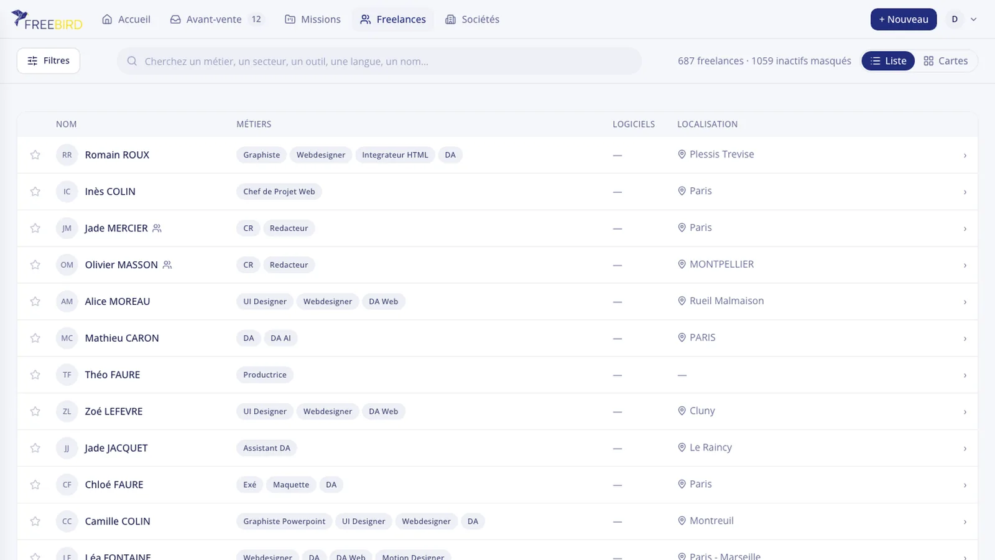Click location pin for Plessis Trevise
Viewport: 995px width, 560px height.
point(682,154)
